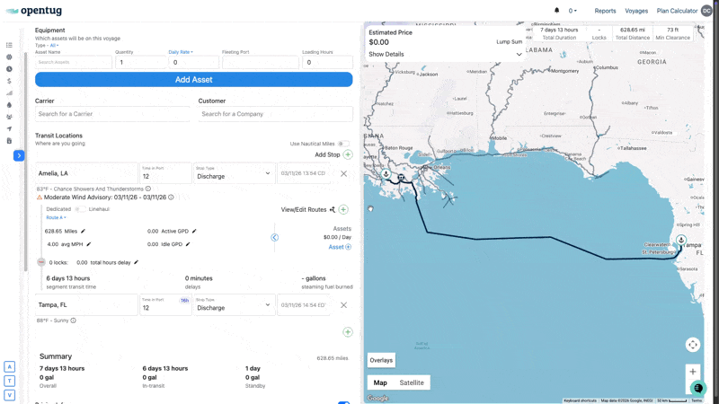Viewport: 719px width, 404px height.
Task: Click the Add Asset button
Action: pyautogui.click(x=193, y=79)
